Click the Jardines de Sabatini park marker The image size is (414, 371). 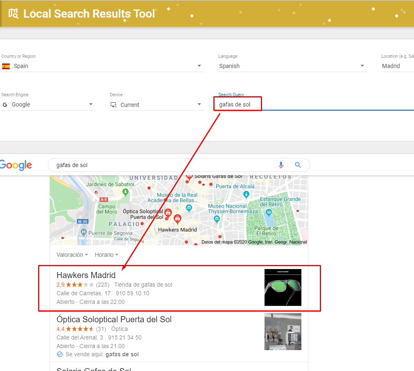click(x=126, y=192)
